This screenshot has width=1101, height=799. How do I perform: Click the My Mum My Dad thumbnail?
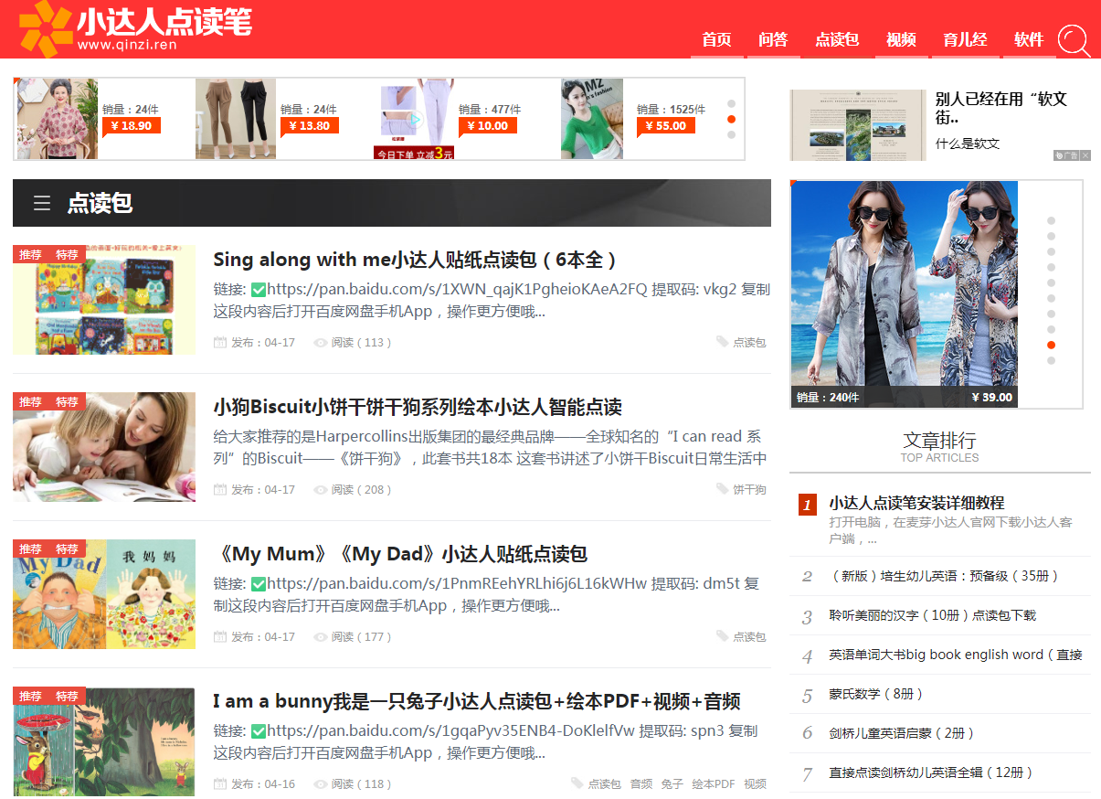tap(104, 594)
